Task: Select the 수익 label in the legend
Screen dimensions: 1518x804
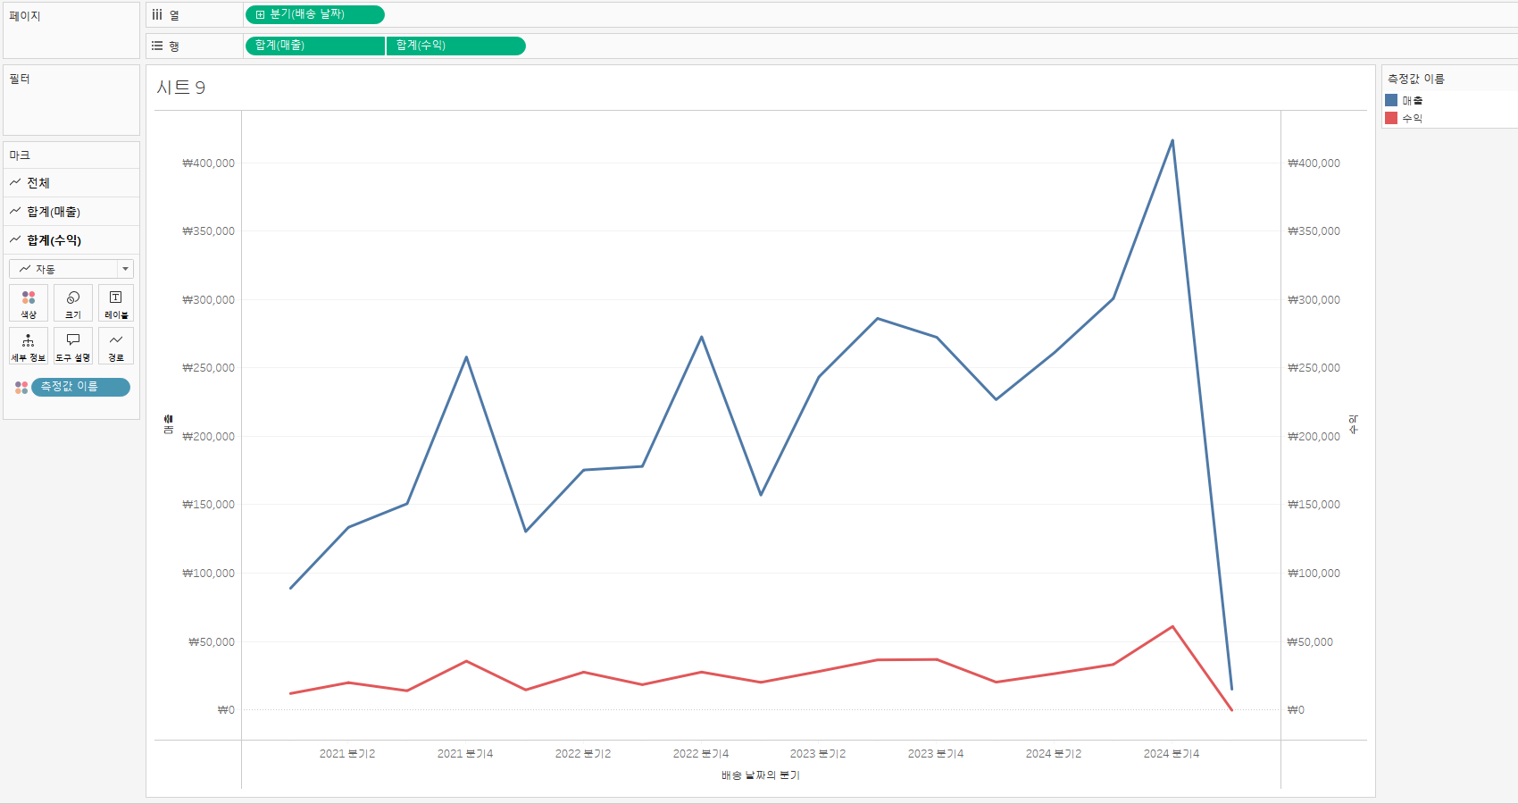Action: [x=1413, y=118]
